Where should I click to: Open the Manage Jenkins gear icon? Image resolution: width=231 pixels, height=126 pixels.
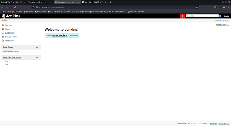[3, 37]
